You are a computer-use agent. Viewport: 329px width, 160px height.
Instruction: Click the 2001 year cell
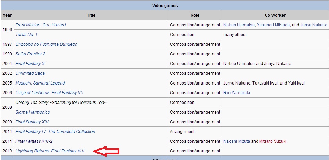[7, 63]
